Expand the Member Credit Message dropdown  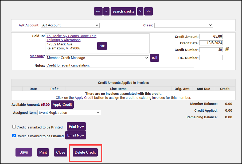(x=97, y=58)
